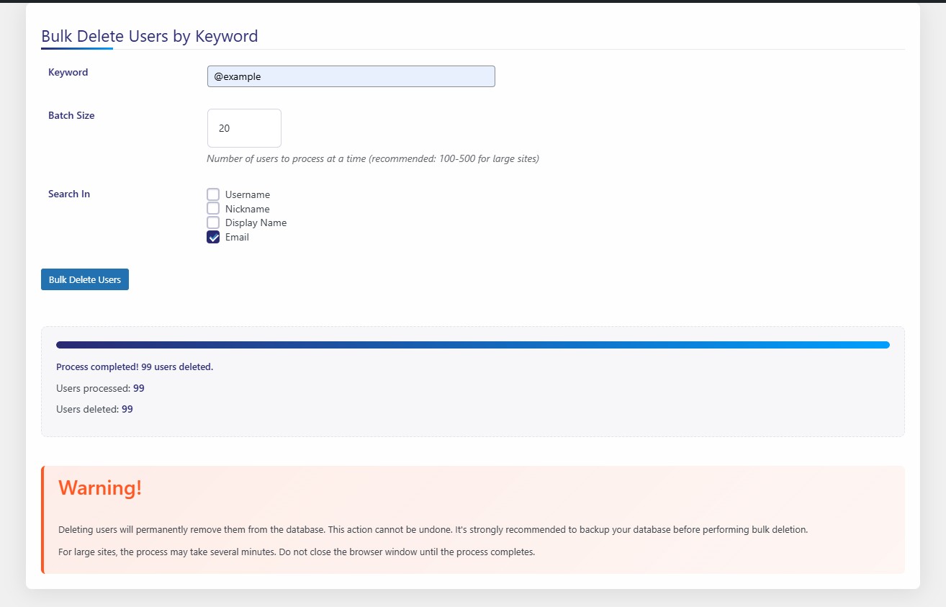This screenshot has height=607, width=946.
Task: Click the Batch Size label
Action: (x=71, y=115)
